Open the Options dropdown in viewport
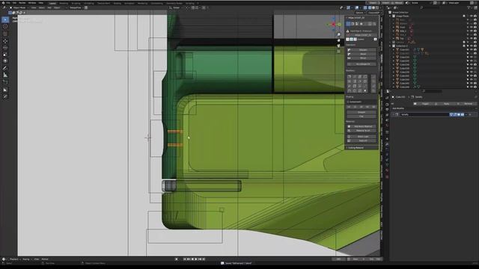The height and width of the screenshot is (269, 479). 361,13
